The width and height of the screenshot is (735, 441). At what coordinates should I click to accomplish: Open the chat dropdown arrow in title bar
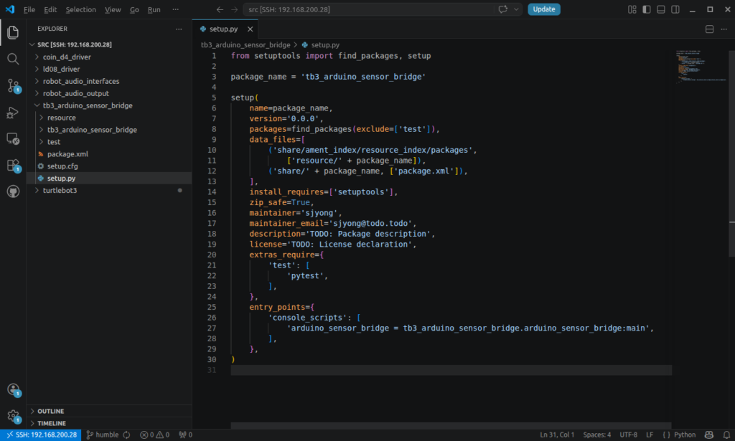[x=516, y=9]
